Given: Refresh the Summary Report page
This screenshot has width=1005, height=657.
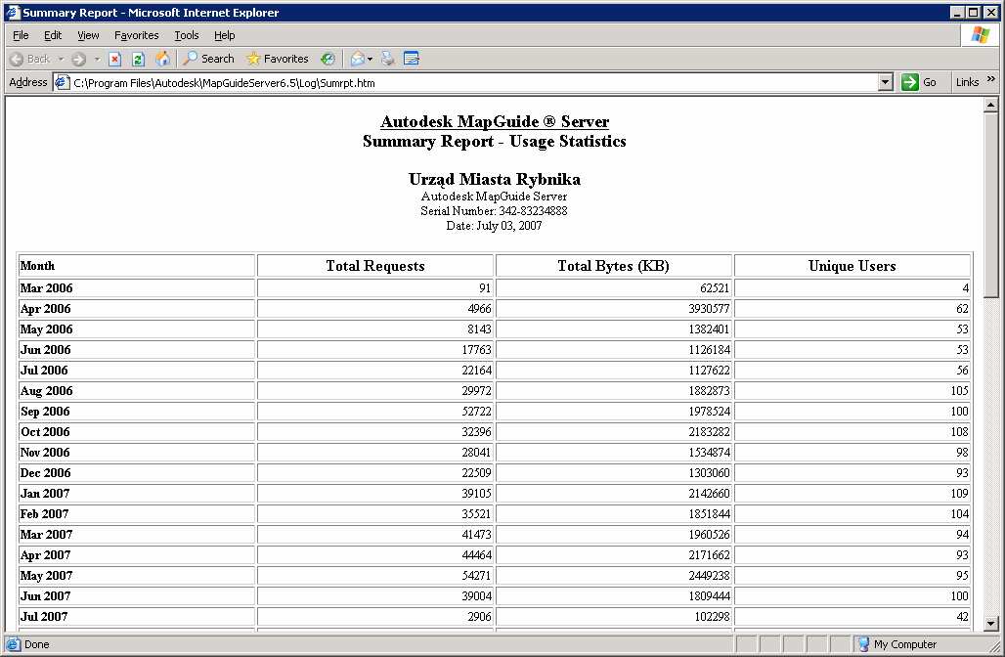Looking at the screenshot, I should coord(138,59).
